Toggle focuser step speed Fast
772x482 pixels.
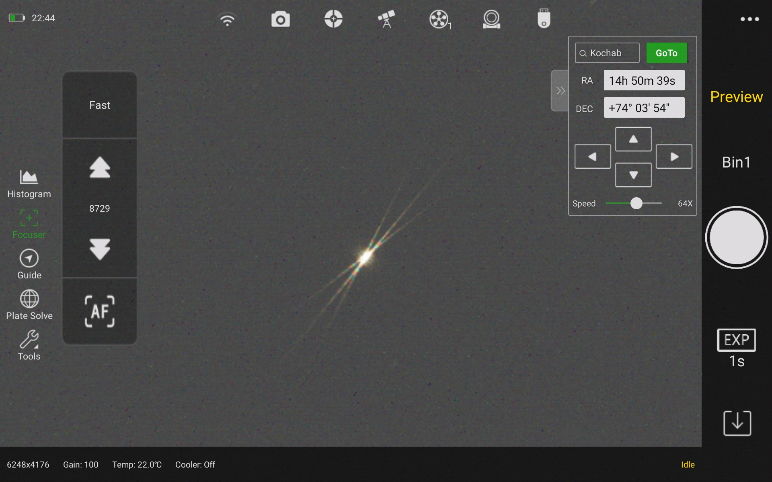[x=100, y=105]
